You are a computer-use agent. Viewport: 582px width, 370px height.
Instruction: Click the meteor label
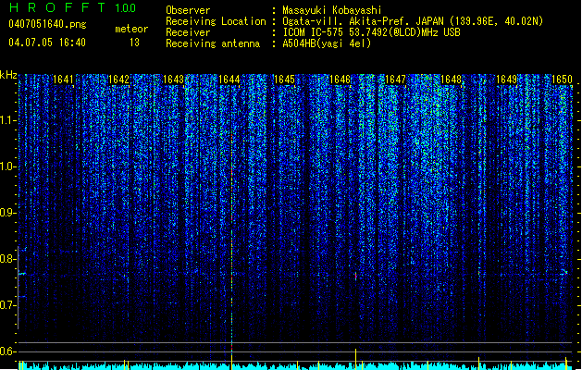[x=131, y=29]
